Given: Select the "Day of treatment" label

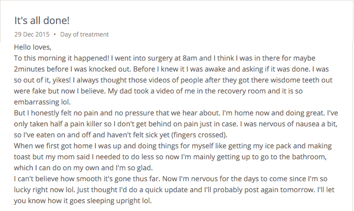Looking at the screenshot, I should [84, 34].
